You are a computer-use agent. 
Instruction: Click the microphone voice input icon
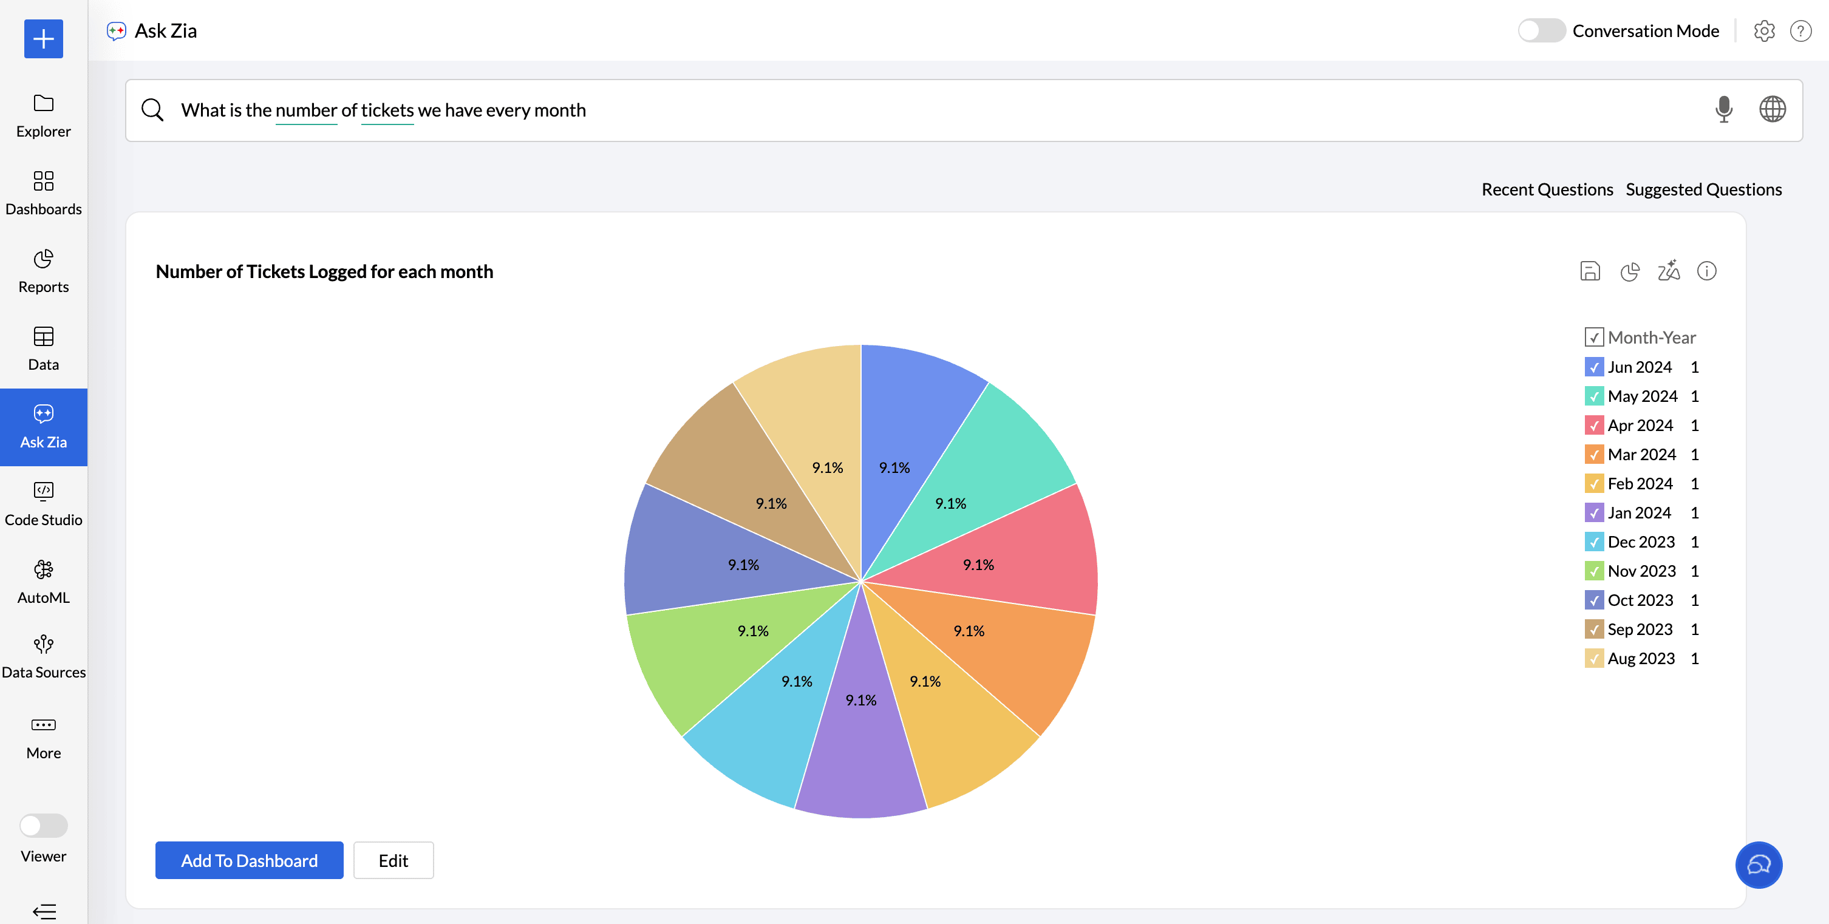(x=1723, y=110)
